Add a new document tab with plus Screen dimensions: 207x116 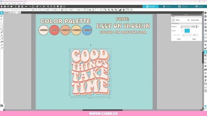pyautogui.click(x=20, y=13)
